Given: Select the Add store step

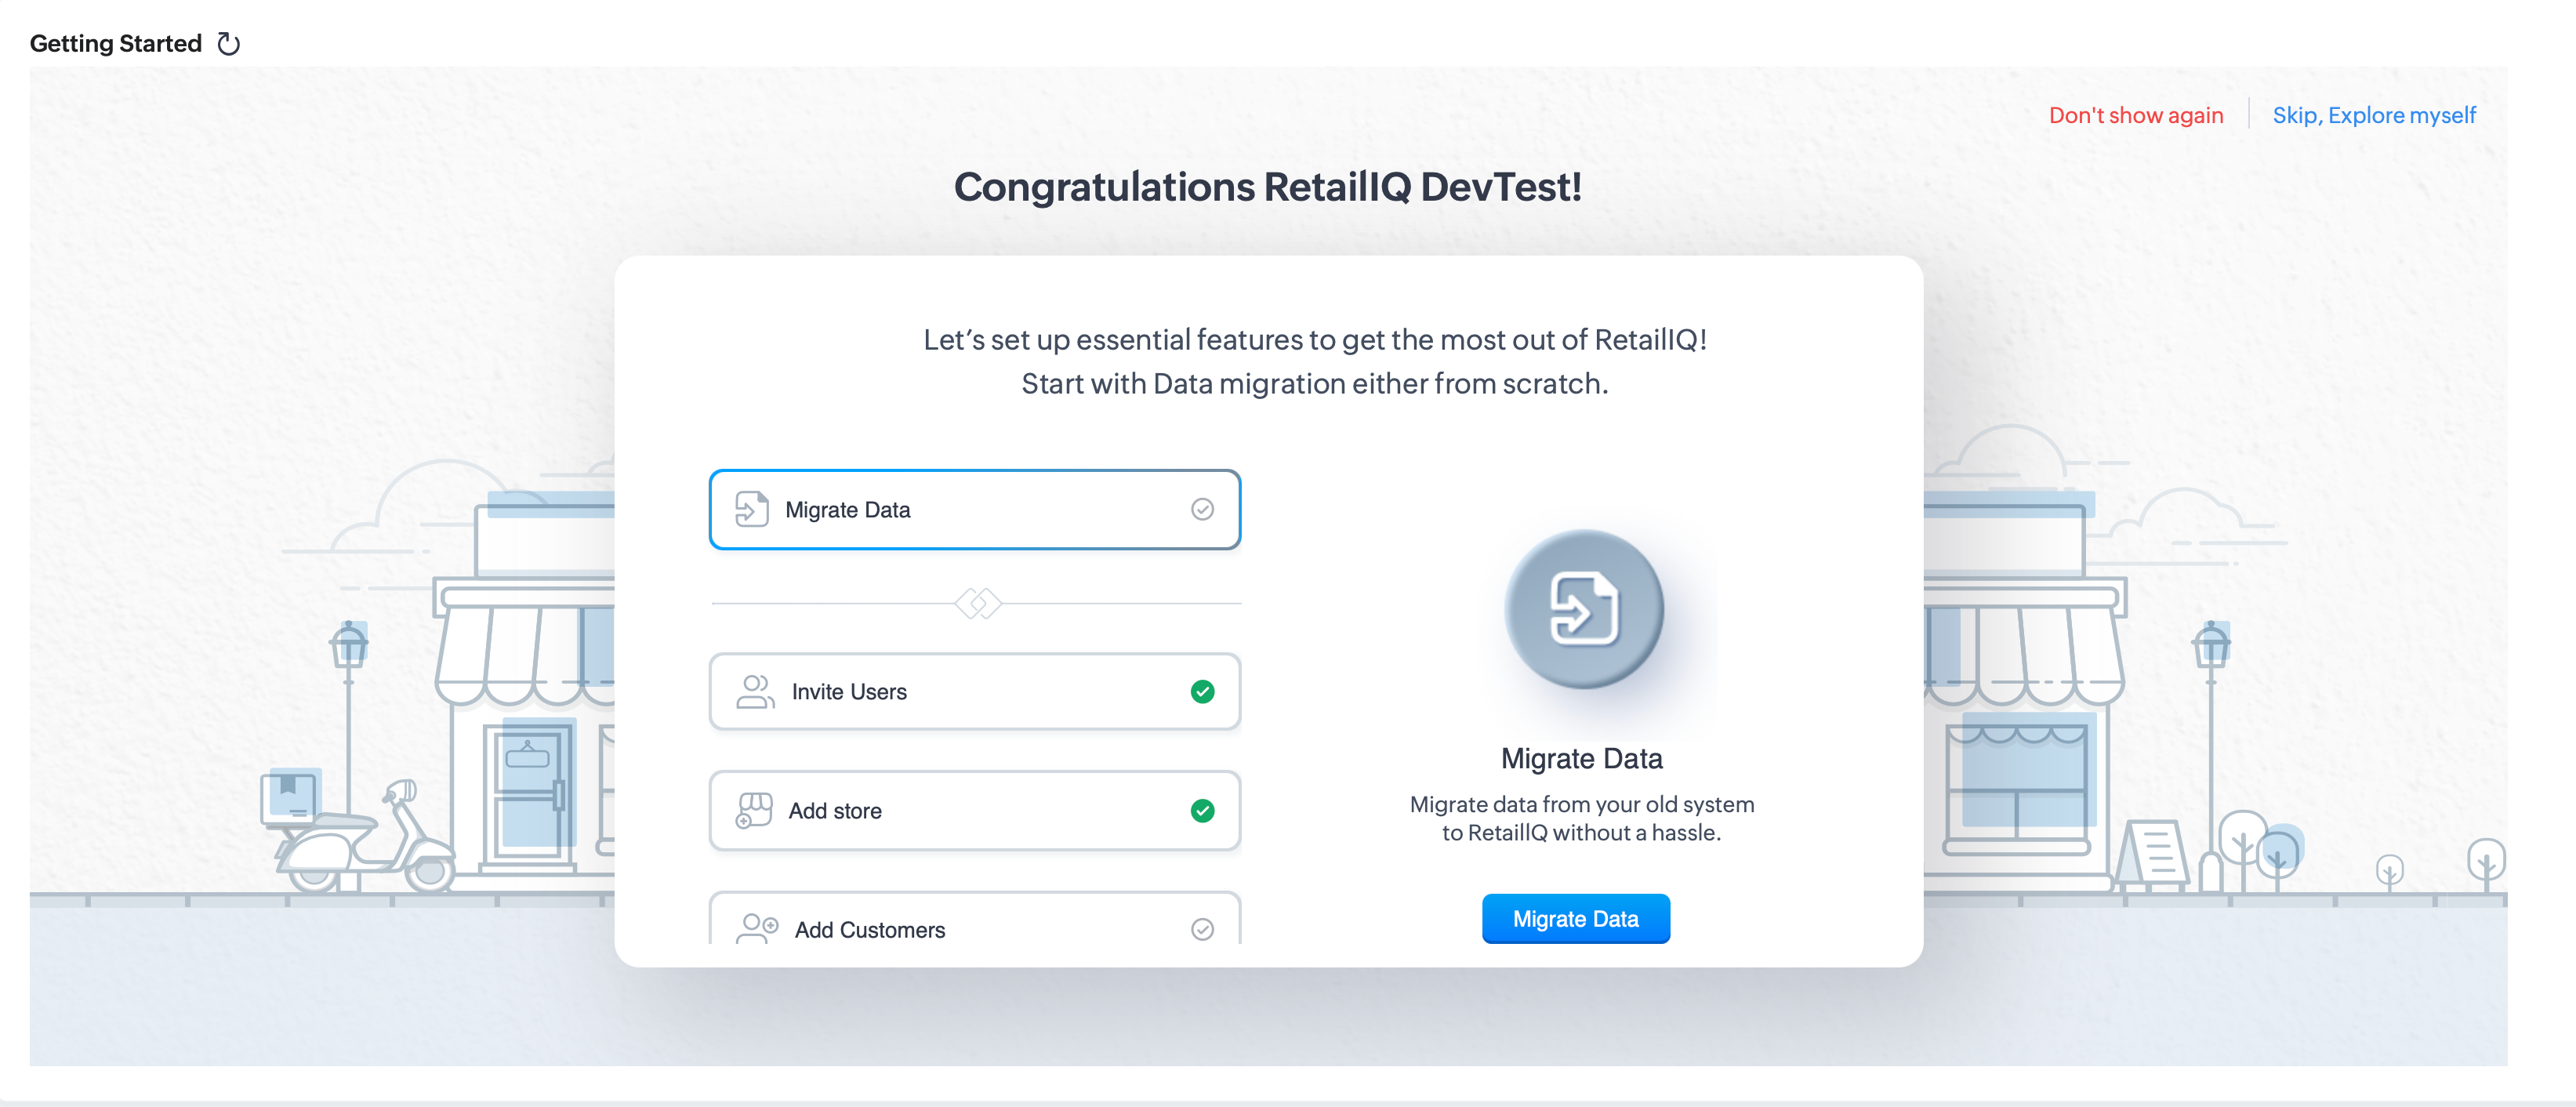Looking at the screenshot, I should click(x=975, y=810).
